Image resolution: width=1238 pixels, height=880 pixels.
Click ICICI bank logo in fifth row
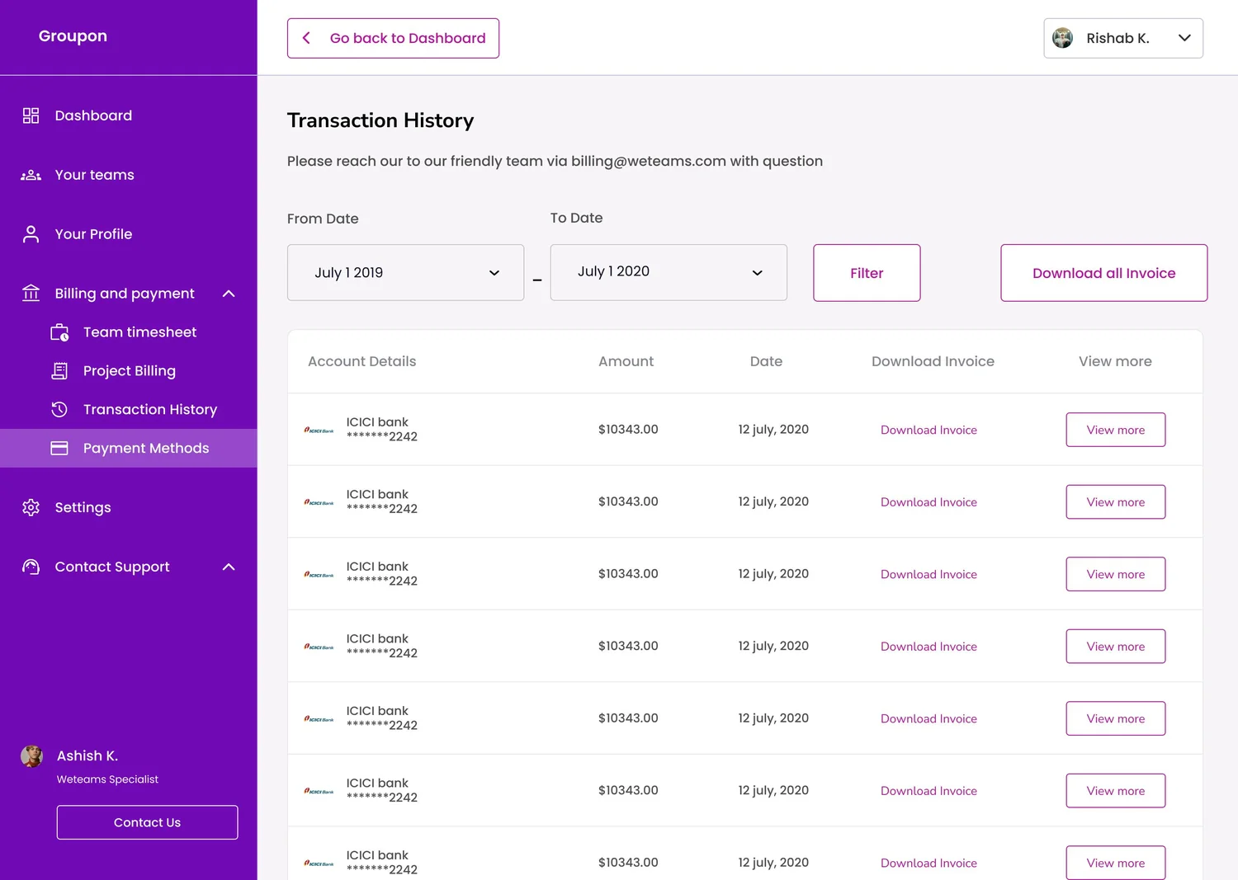click(x=319, y=718)
